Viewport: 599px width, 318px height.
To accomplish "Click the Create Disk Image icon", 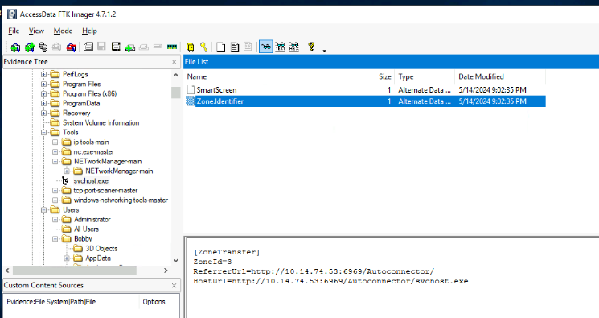I will click(x=88, y=47).
